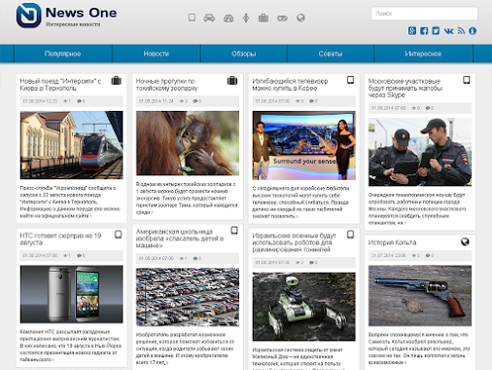Click the curved TV photo thumbnail
Image resolution: width=492 pixels, height=370 pixels.
pos(303,145)
